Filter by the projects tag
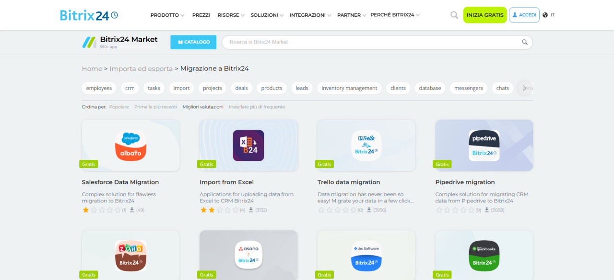Viewport: 614px width, 280px height. 213,88
